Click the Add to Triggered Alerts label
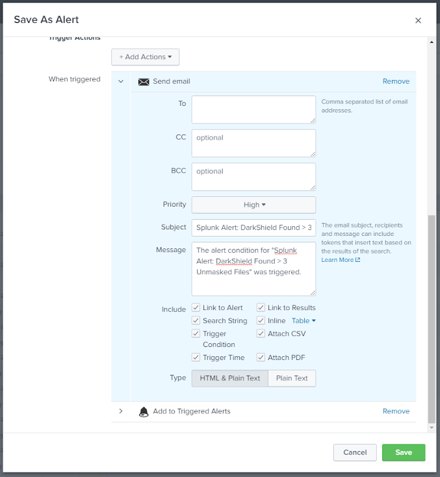Image resolution: width=440 pixels, height=477 pixels. pyautogui.click(x=192, y=411)
